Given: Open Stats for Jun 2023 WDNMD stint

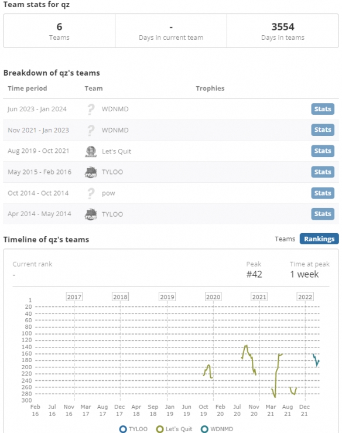Looking at the screenshot, I should (x=323, y=109).
